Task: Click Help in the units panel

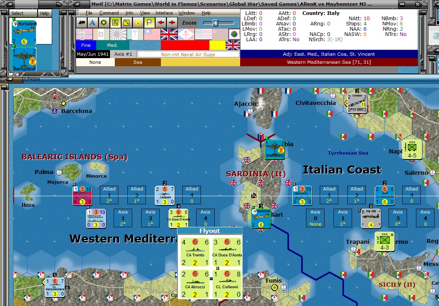Action: 44,13
